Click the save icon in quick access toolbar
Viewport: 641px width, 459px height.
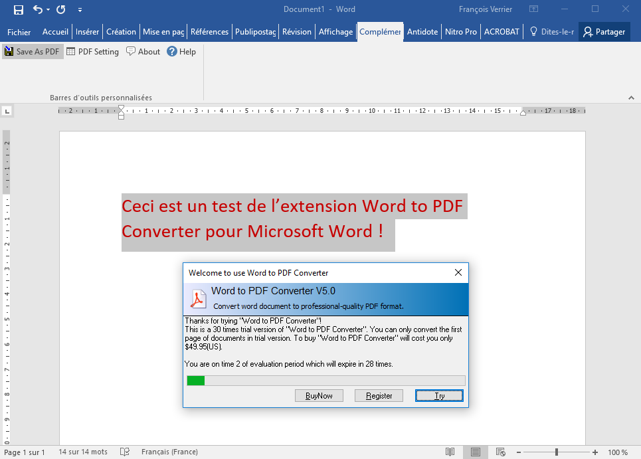[19, 9]
